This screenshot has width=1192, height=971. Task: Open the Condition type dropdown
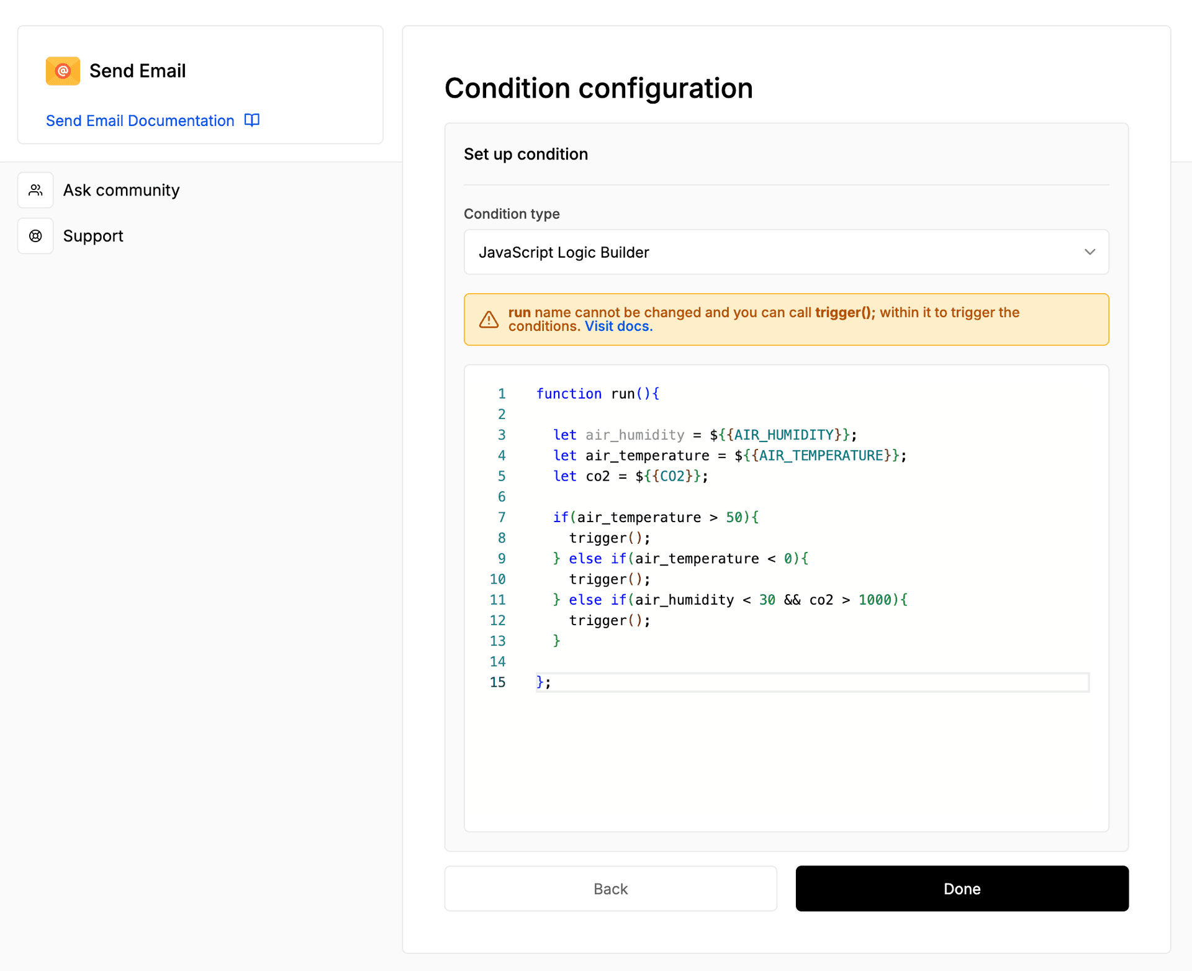[x=786, y=252]
